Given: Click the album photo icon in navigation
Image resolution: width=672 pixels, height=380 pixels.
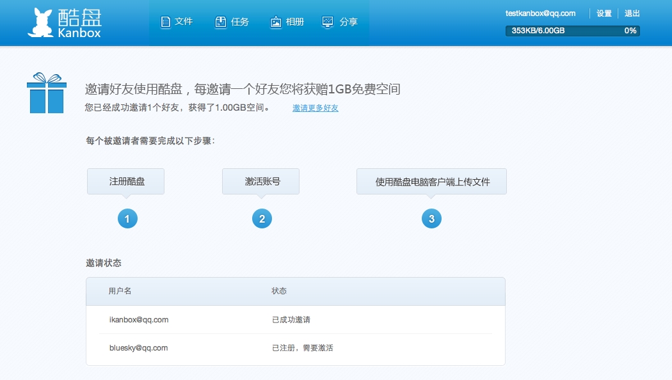Looking at the screenshot, I should [276, 22].
